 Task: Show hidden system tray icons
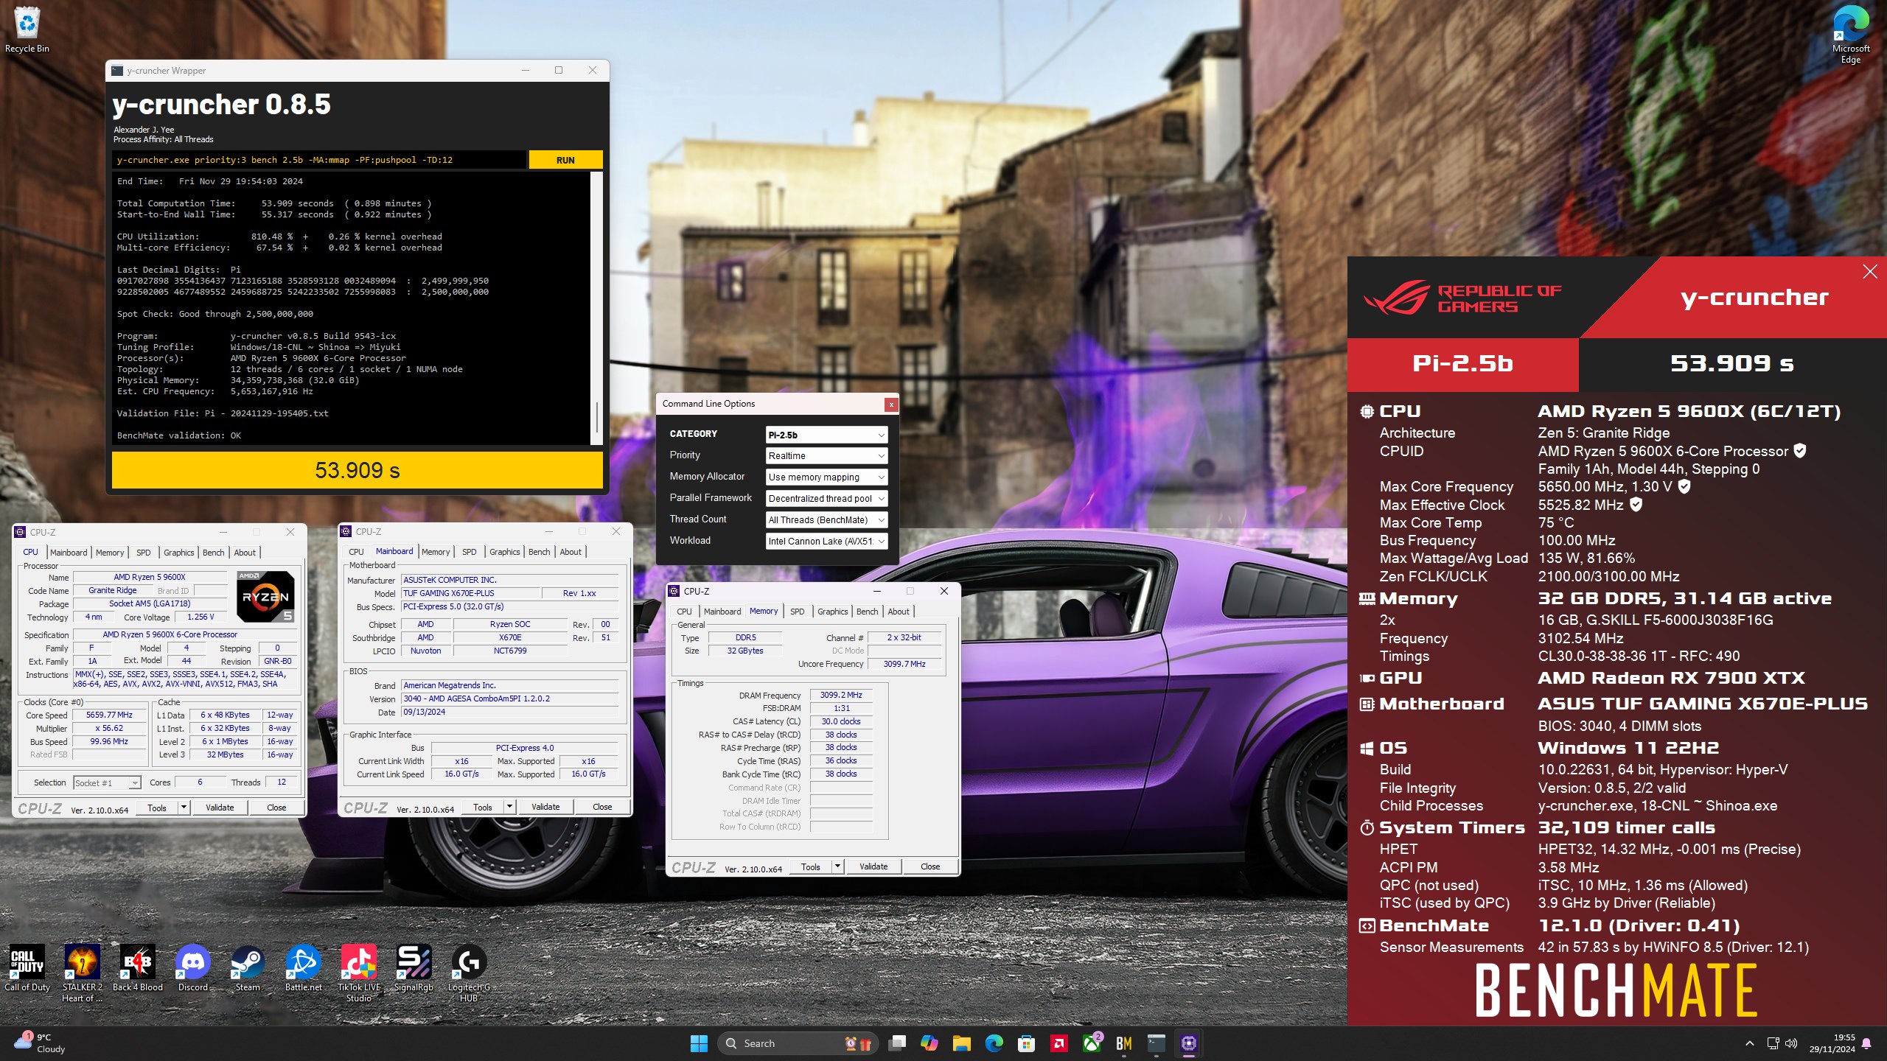(1749, 1043)
